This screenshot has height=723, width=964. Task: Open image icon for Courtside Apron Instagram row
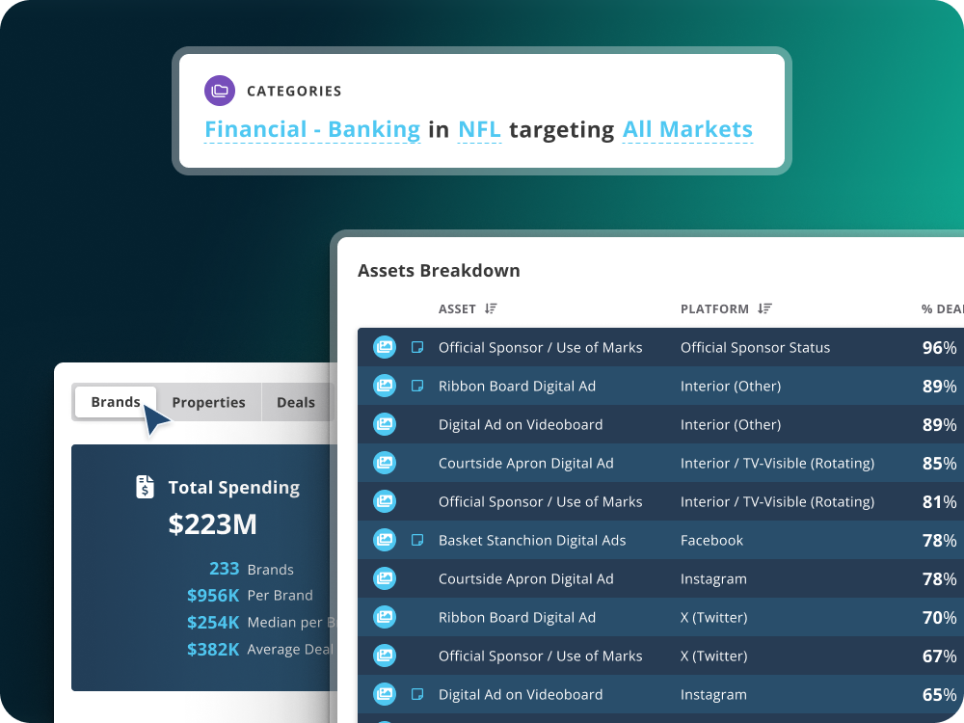coord(385,578)
